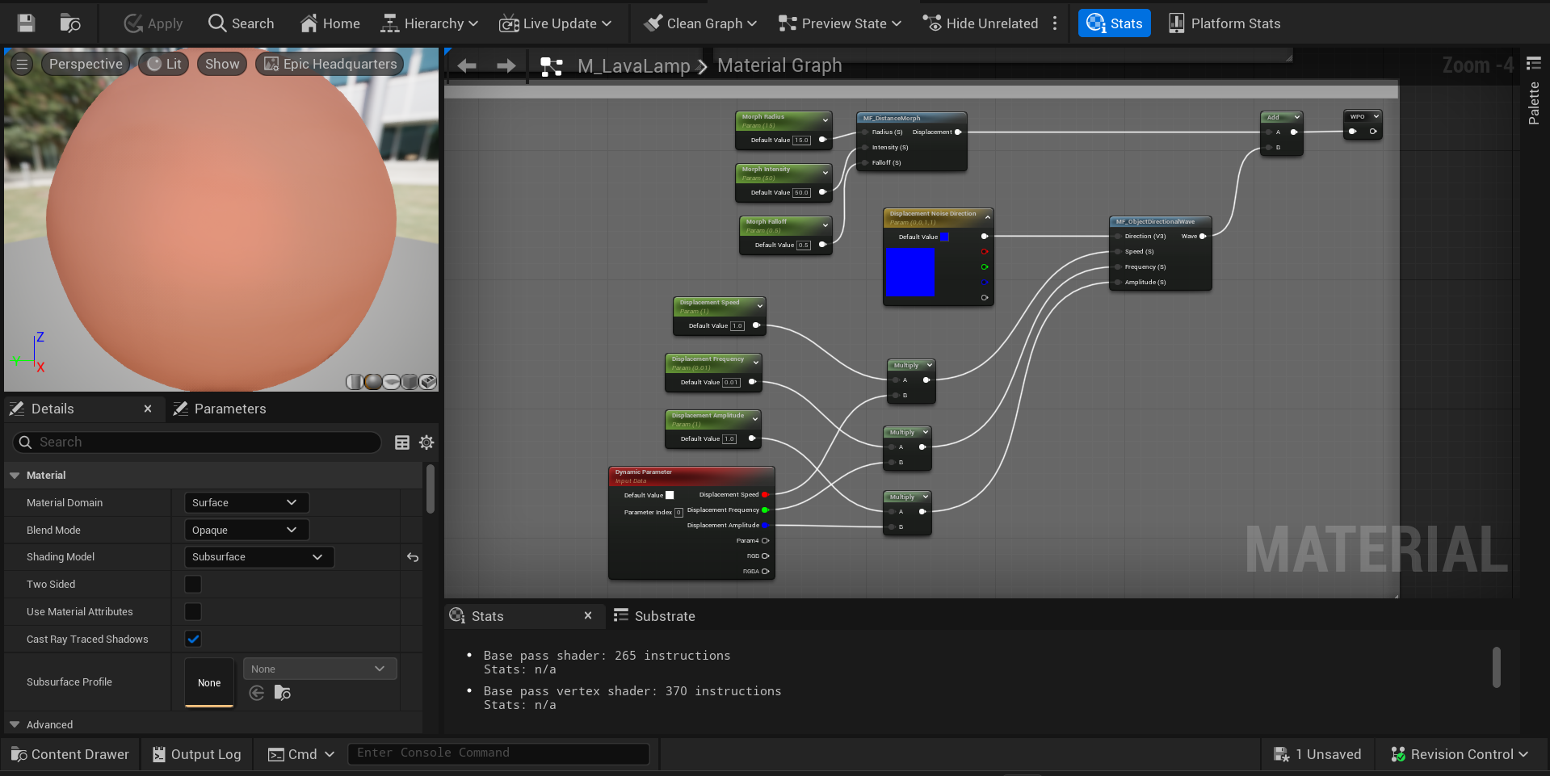Save the current material asset

tap(25, 23)
